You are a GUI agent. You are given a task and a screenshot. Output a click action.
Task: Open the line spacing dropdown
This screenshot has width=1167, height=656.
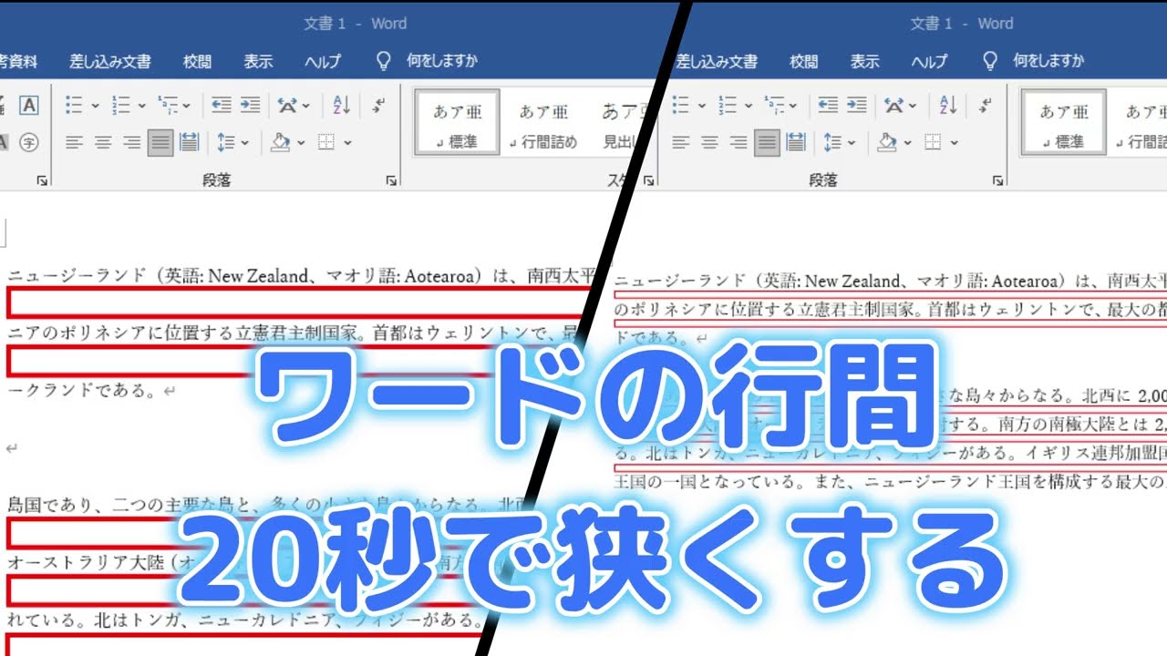243,143
